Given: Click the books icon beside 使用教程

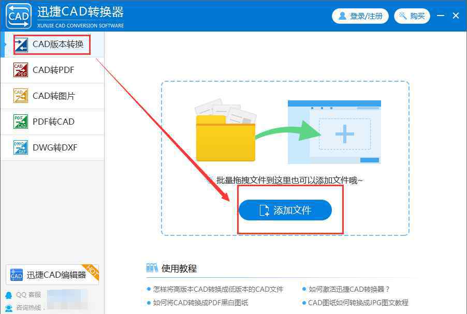Looking at the screenshot, I should pyautogui.click(x=152, y=268).
